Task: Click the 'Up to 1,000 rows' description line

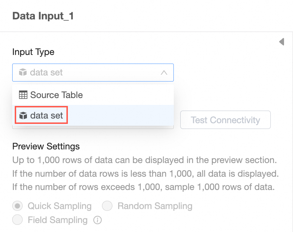Action: [x=144, y=160]
